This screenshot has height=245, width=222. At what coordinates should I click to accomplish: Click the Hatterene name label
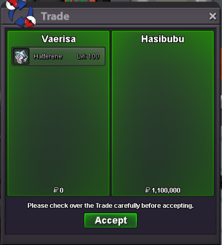[48, 57]
